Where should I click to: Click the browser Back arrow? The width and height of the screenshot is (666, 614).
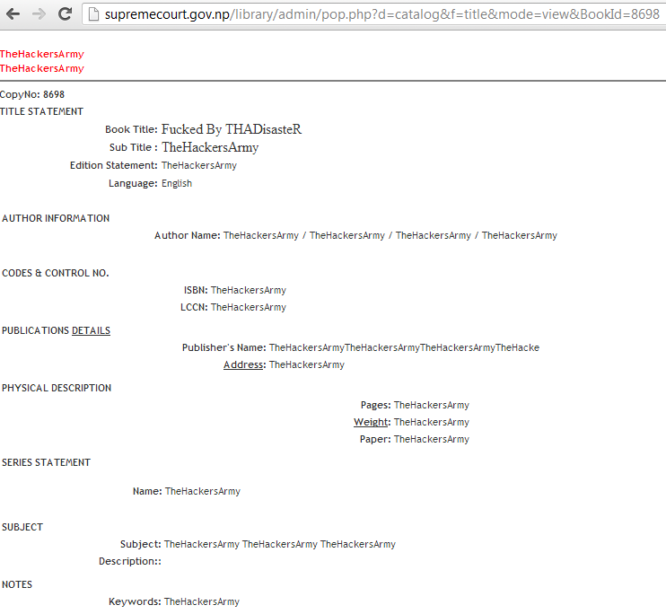[13, 14]
